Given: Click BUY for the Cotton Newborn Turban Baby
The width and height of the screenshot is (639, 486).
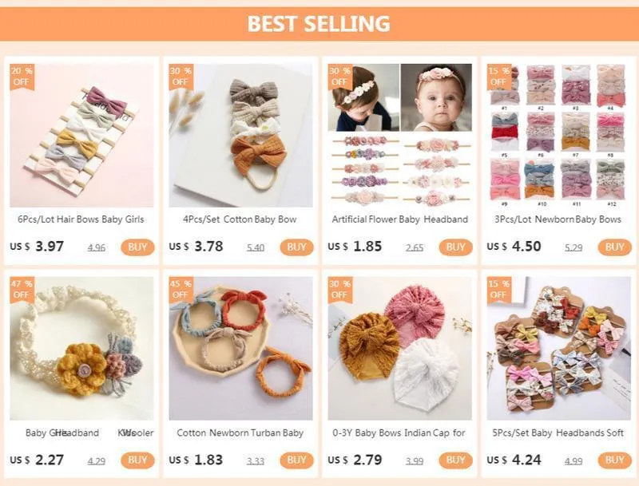Looking at the screenshot, I should pos(296,460).
